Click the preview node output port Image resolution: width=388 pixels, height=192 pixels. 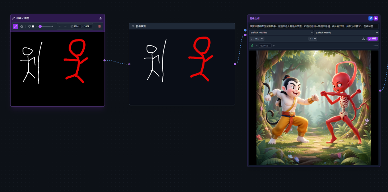[235, 64]
